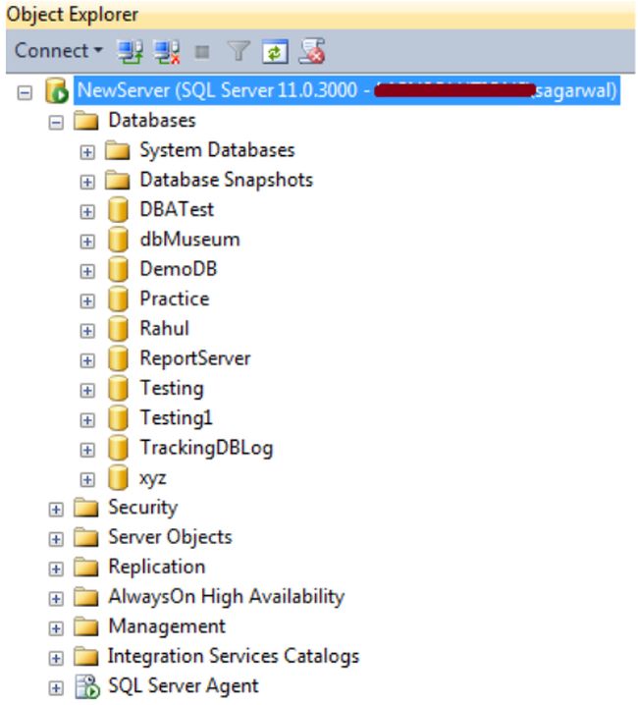Open the Connect dropdown
Viewport: 638px width, 705px height.
59,50
